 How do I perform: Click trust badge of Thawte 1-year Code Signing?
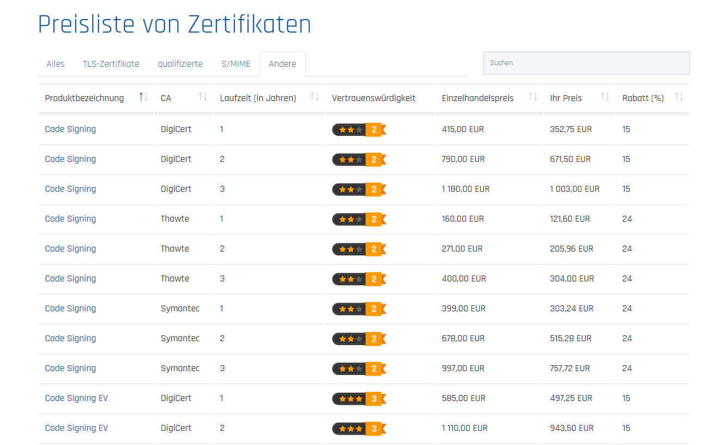[x=359, y=220]
